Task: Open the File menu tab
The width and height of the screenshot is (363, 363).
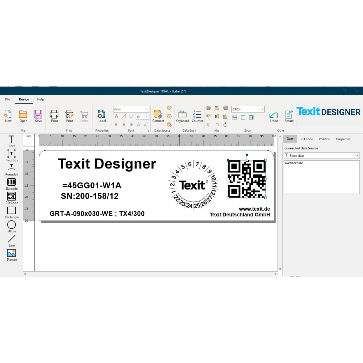Action: [x=8, y=100]
